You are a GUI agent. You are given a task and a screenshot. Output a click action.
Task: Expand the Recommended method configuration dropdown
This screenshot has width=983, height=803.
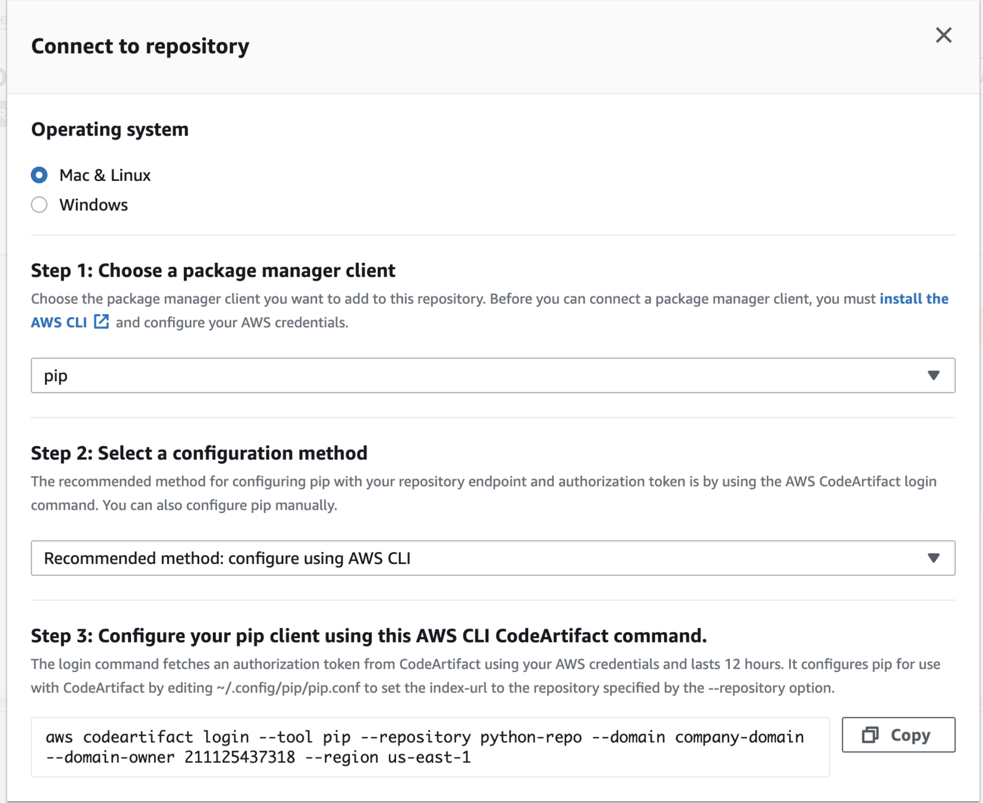click(x=476, y=558)
